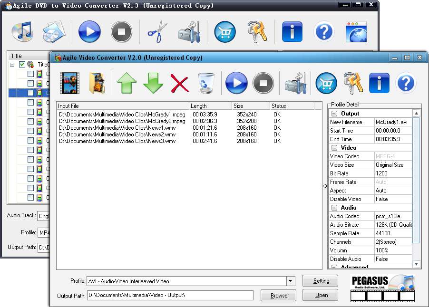The image size is (429, 307).
Task: Open the Audio Track dropdown in DVD converter
Action: tap(44, 216)
